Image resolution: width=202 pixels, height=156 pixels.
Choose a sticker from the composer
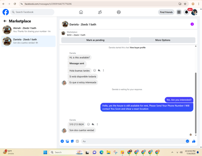[72, 141]
